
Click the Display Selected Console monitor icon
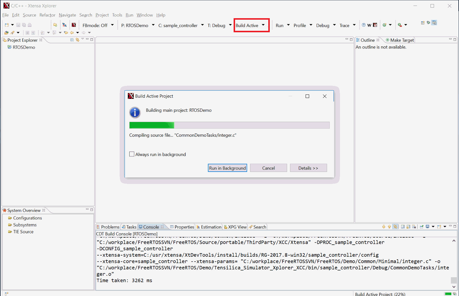point(428,227)
